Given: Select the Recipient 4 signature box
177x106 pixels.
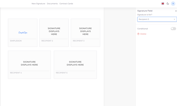Looking at the screenshot, I should (x=29, y=65).
